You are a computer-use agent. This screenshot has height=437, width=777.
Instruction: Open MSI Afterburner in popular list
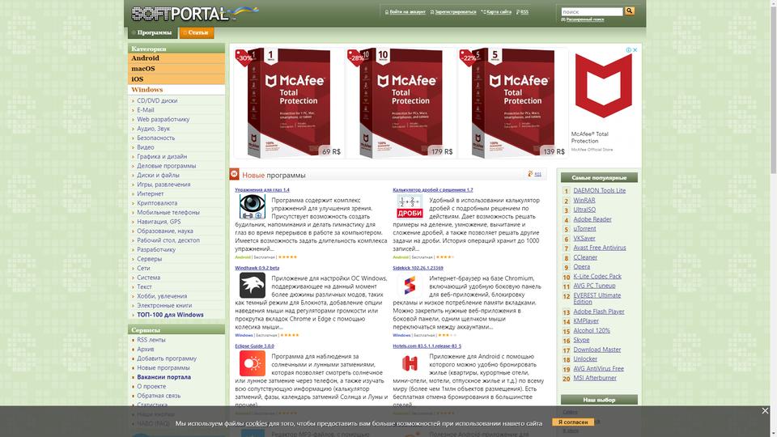pyautogui.click(x=595, y=378)
